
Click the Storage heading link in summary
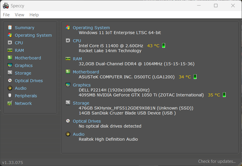tap(81, 103)
